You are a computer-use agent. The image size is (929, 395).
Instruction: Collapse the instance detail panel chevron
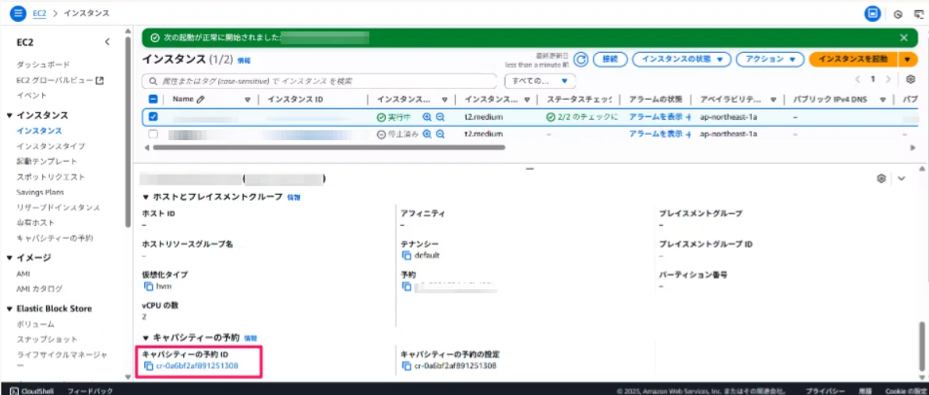(x=902, y=178)
